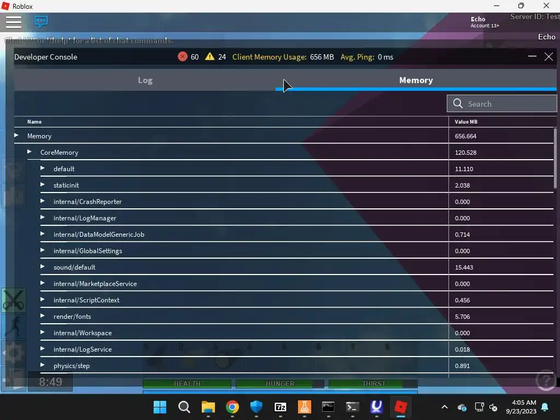560x420 pixels.
Task: Open the Command Prompt taskbar icon
Action: 328,407
